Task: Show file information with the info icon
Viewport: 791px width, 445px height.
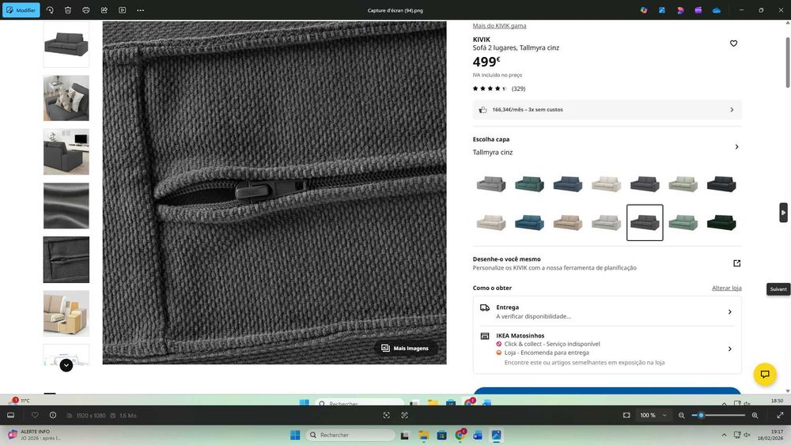Action: (53, 415)
